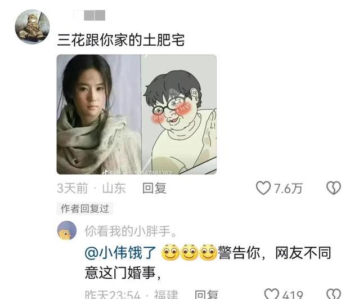
Task: Like the top comment with 7.6万 likes
Action: click(263, 188)
